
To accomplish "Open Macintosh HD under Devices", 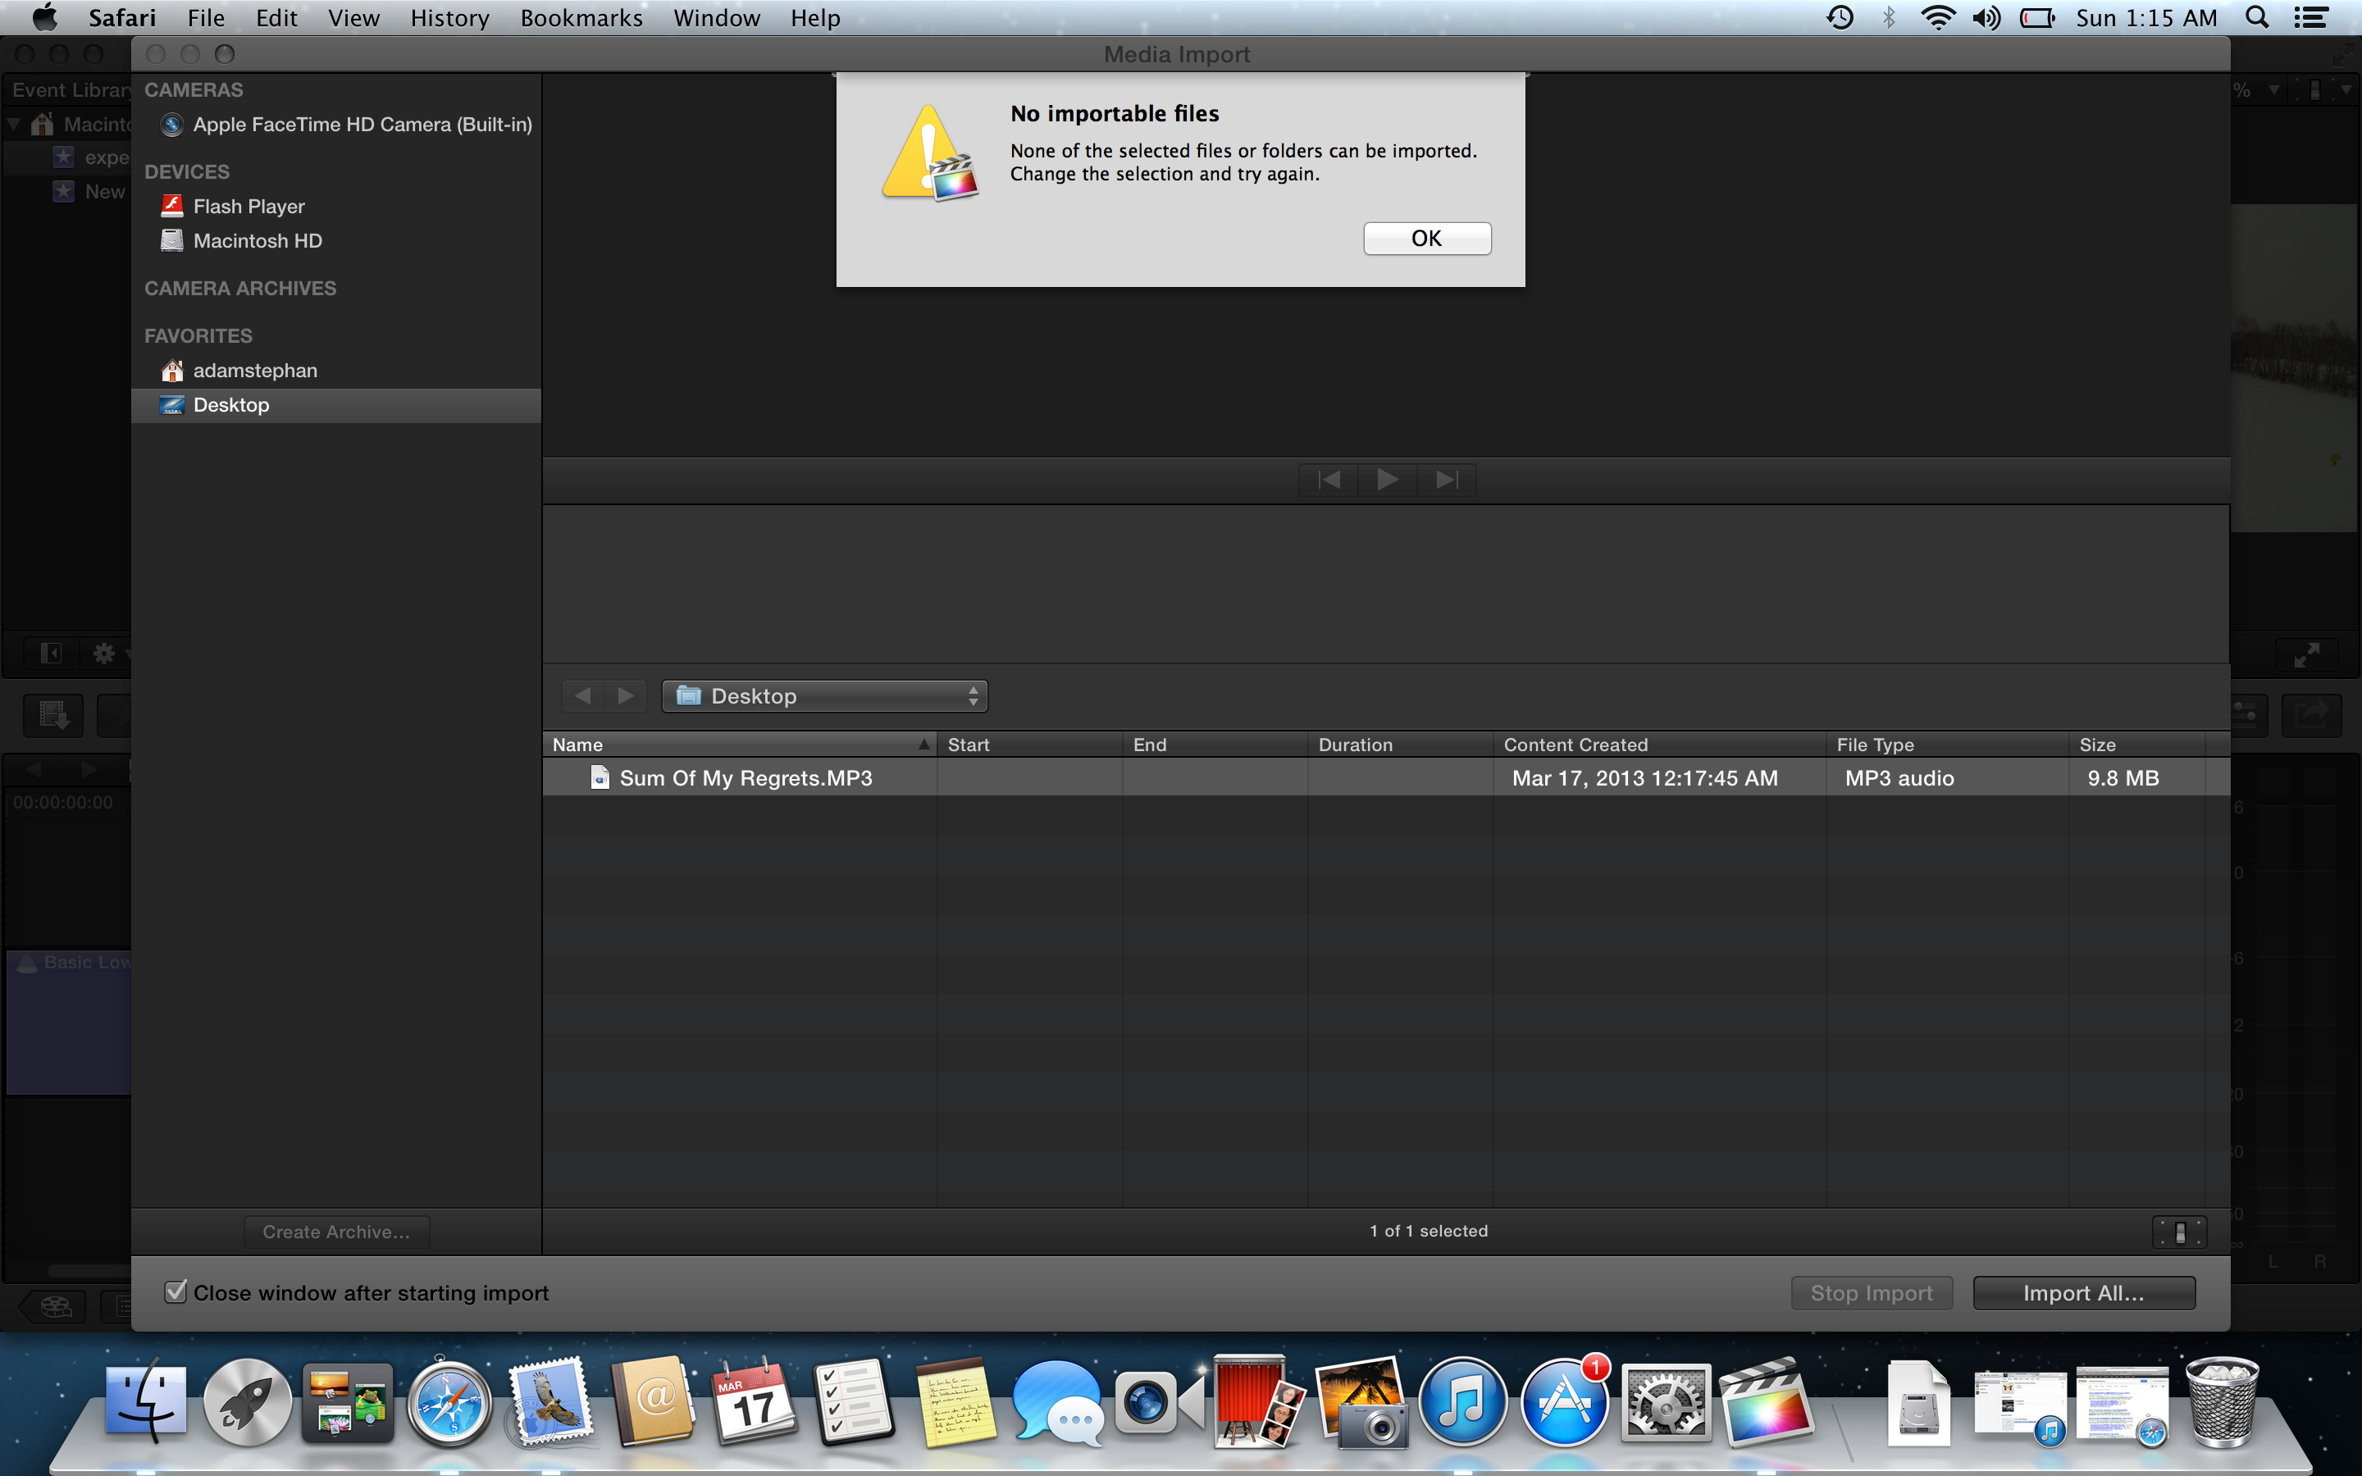I will coord(257,240).
